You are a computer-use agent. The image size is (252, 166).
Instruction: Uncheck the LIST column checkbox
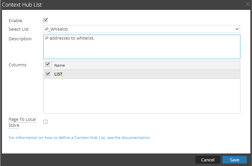pyautogui.click(x=47, y=74)
